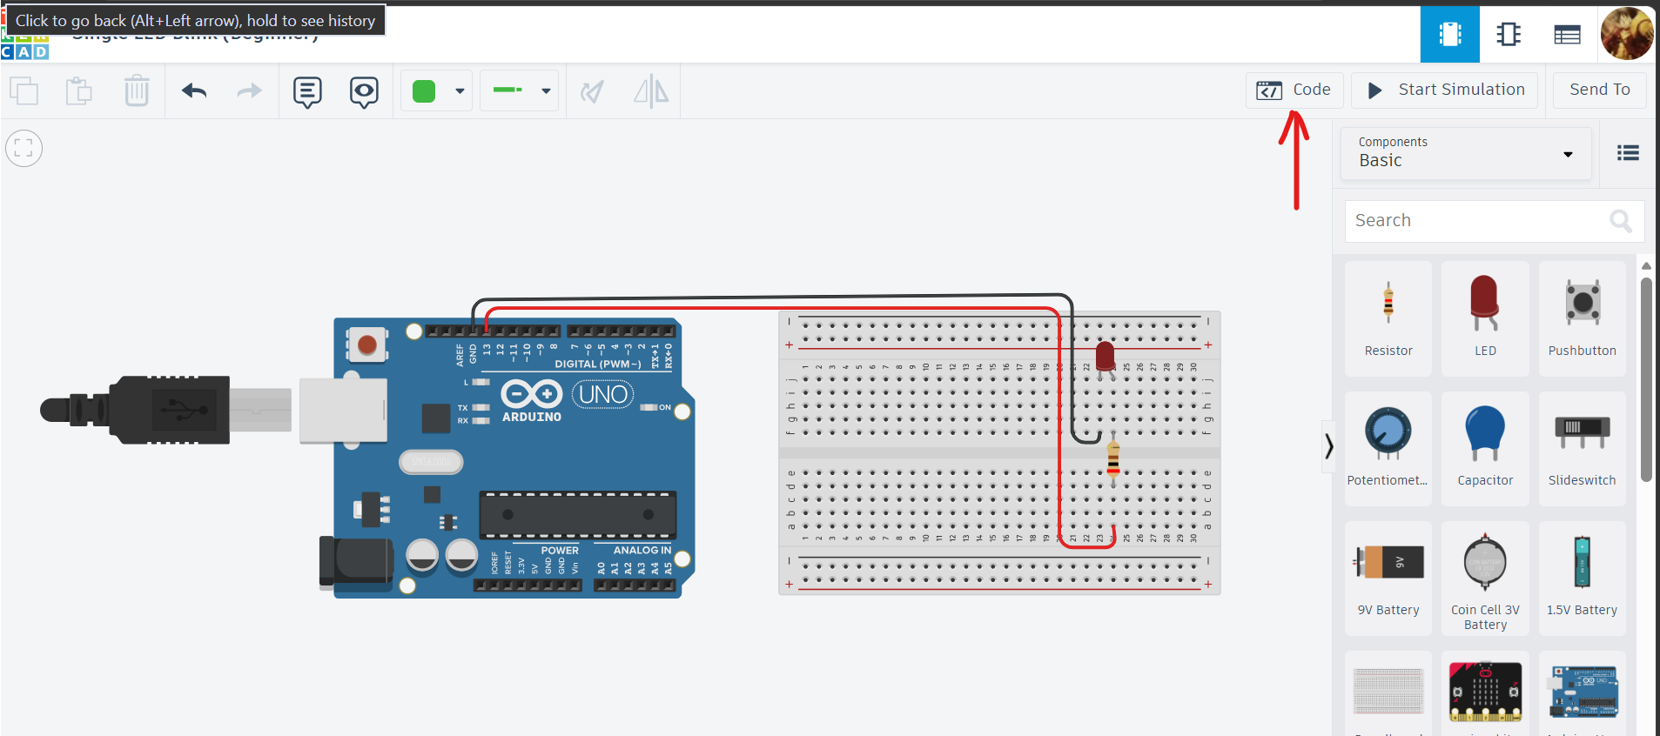Click the component Search field
Image resolution: width=1660 pixels, height=736 pixels.
point(1495,221)
